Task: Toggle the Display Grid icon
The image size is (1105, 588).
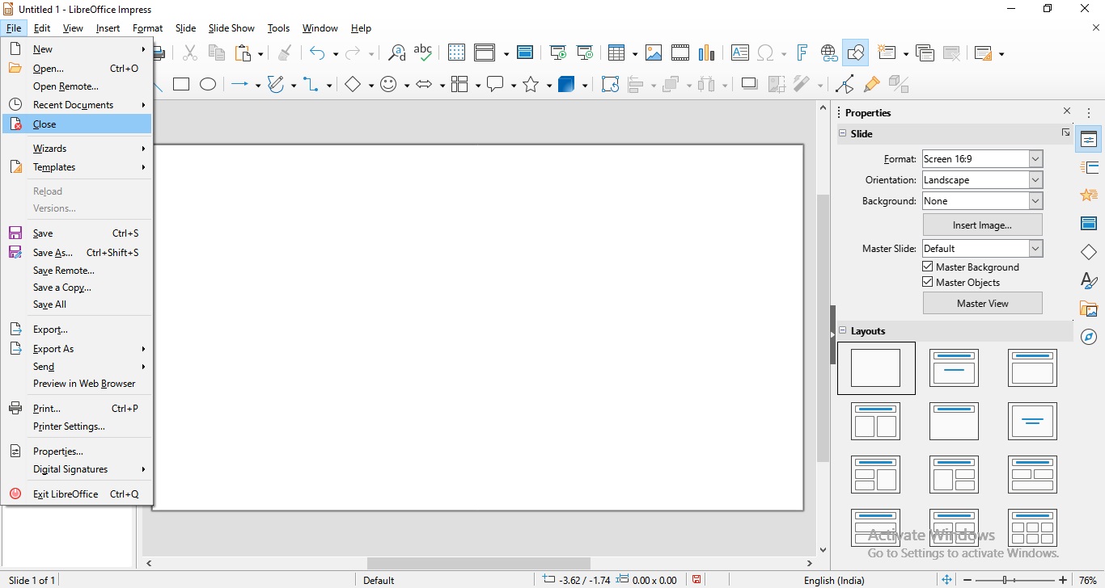Action: tap(456, 53)
